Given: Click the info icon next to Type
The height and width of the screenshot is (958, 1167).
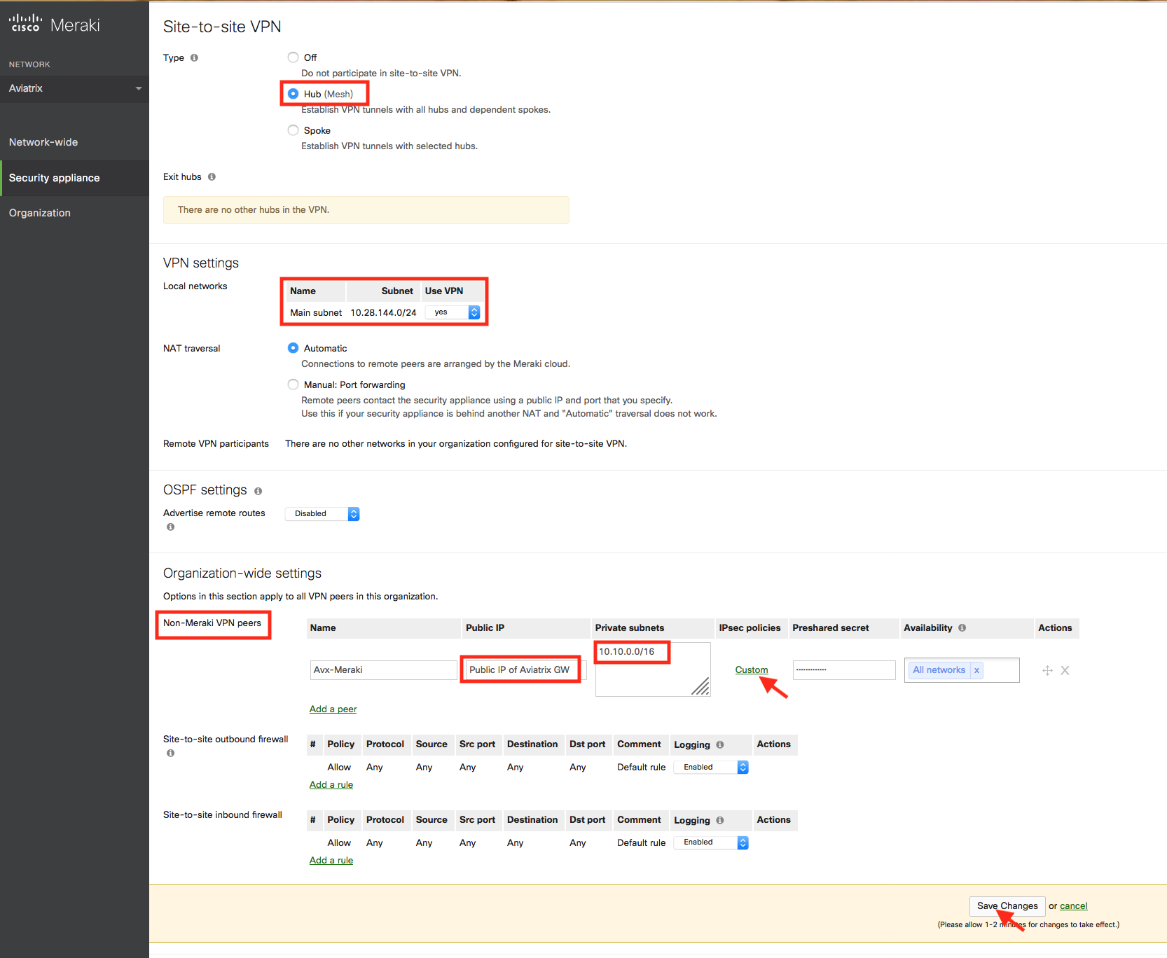Looking at the screenshot, I should [x=194, y=58].
